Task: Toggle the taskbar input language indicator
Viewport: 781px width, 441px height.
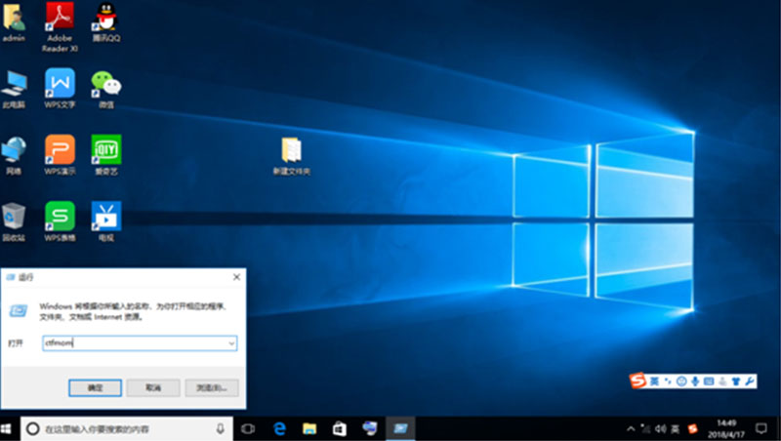Action: 675,429
